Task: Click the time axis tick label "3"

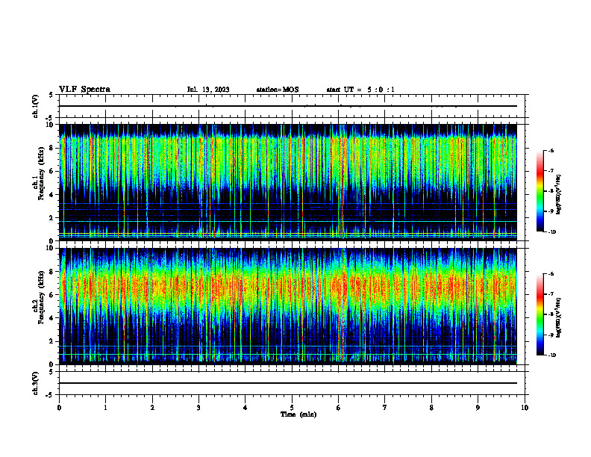Action: tap(198, 408)
